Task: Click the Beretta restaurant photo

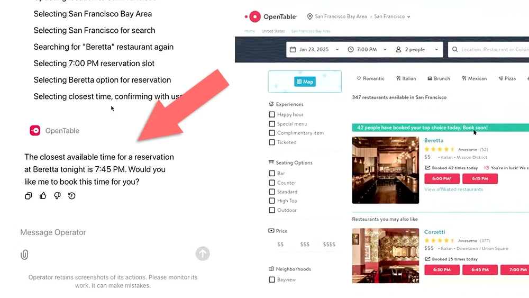Action: click(x=385, y=170)
